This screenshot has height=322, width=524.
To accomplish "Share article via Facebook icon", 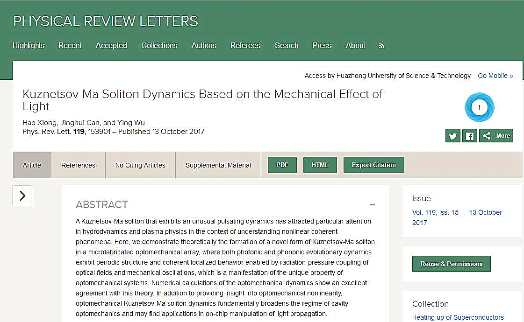I will tap(469, 136).
